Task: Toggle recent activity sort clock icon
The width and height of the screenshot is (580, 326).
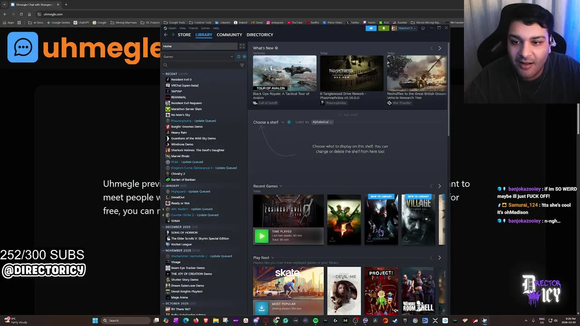Action: [x=239, y=57]
